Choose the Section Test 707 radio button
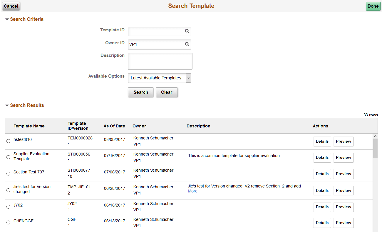This screenshot has width=382, height=232. pos(8,173)
